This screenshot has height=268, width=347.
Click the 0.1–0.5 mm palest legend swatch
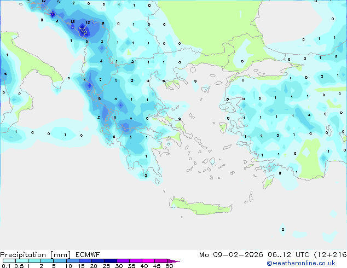point(9,261)
